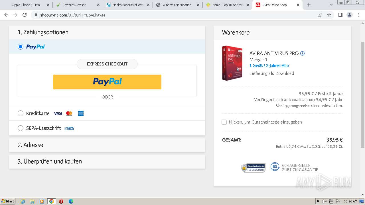
Task: Expand the 2. Adresse section
Action: 107,145
